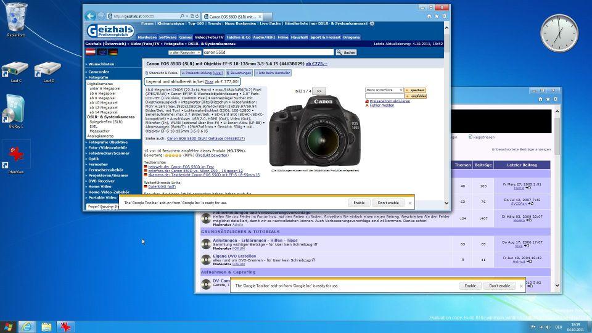
Task: Expand the Home Video sidebar category
Action: point(99,186)
